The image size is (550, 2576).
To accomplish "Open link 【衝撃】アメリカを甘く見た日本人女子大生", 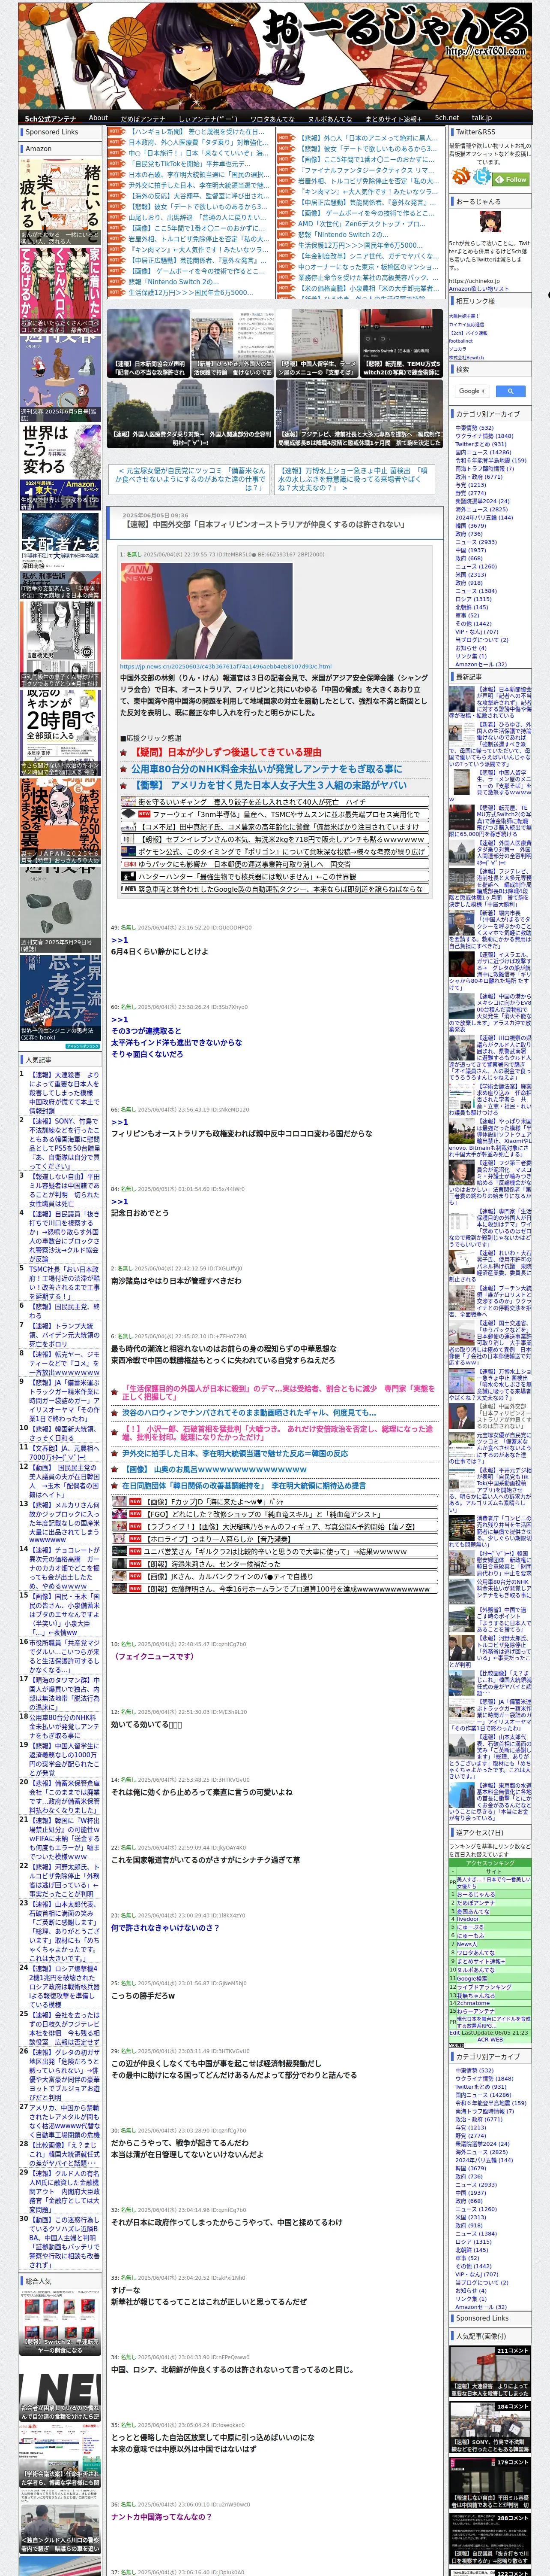I will click(x=269, y=786).
